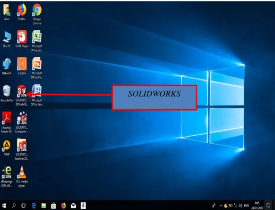The height and width of the screenshot is (210, 275).
Task: Click the ENG language indicator
Action: pos(247,206)
